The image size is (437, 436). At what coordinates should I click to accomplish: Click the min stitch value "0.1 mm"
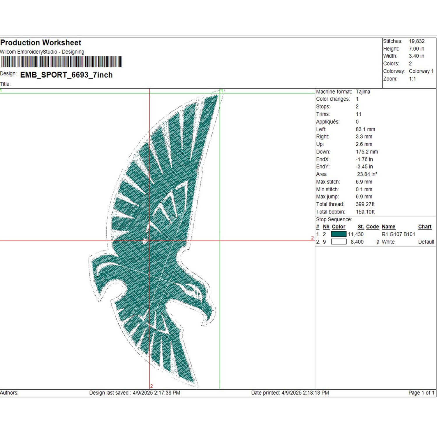pyautogui.click(x=364, y=189)
